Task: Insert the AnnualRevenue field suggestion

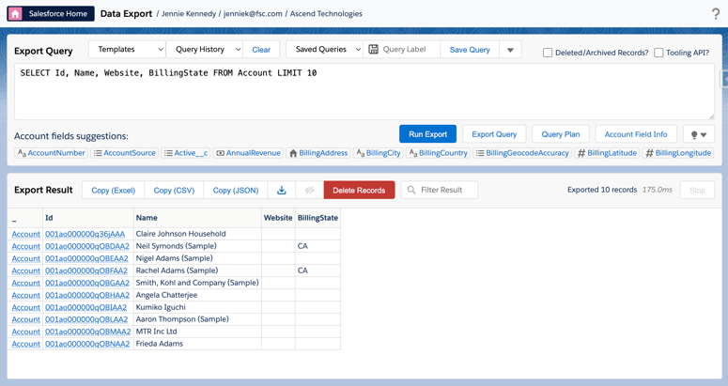Action: tap(248, 153)
